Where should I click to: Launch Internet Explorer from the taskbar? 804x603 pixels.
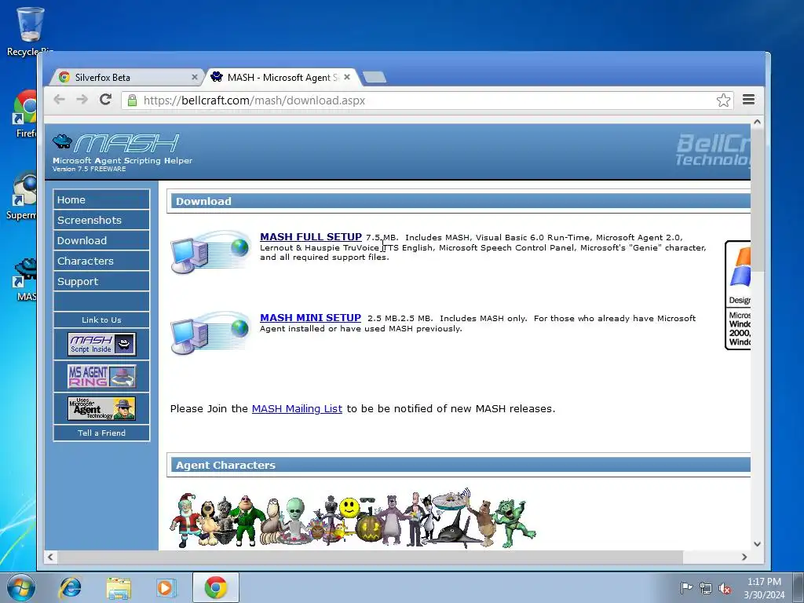(x=70, y=587)
